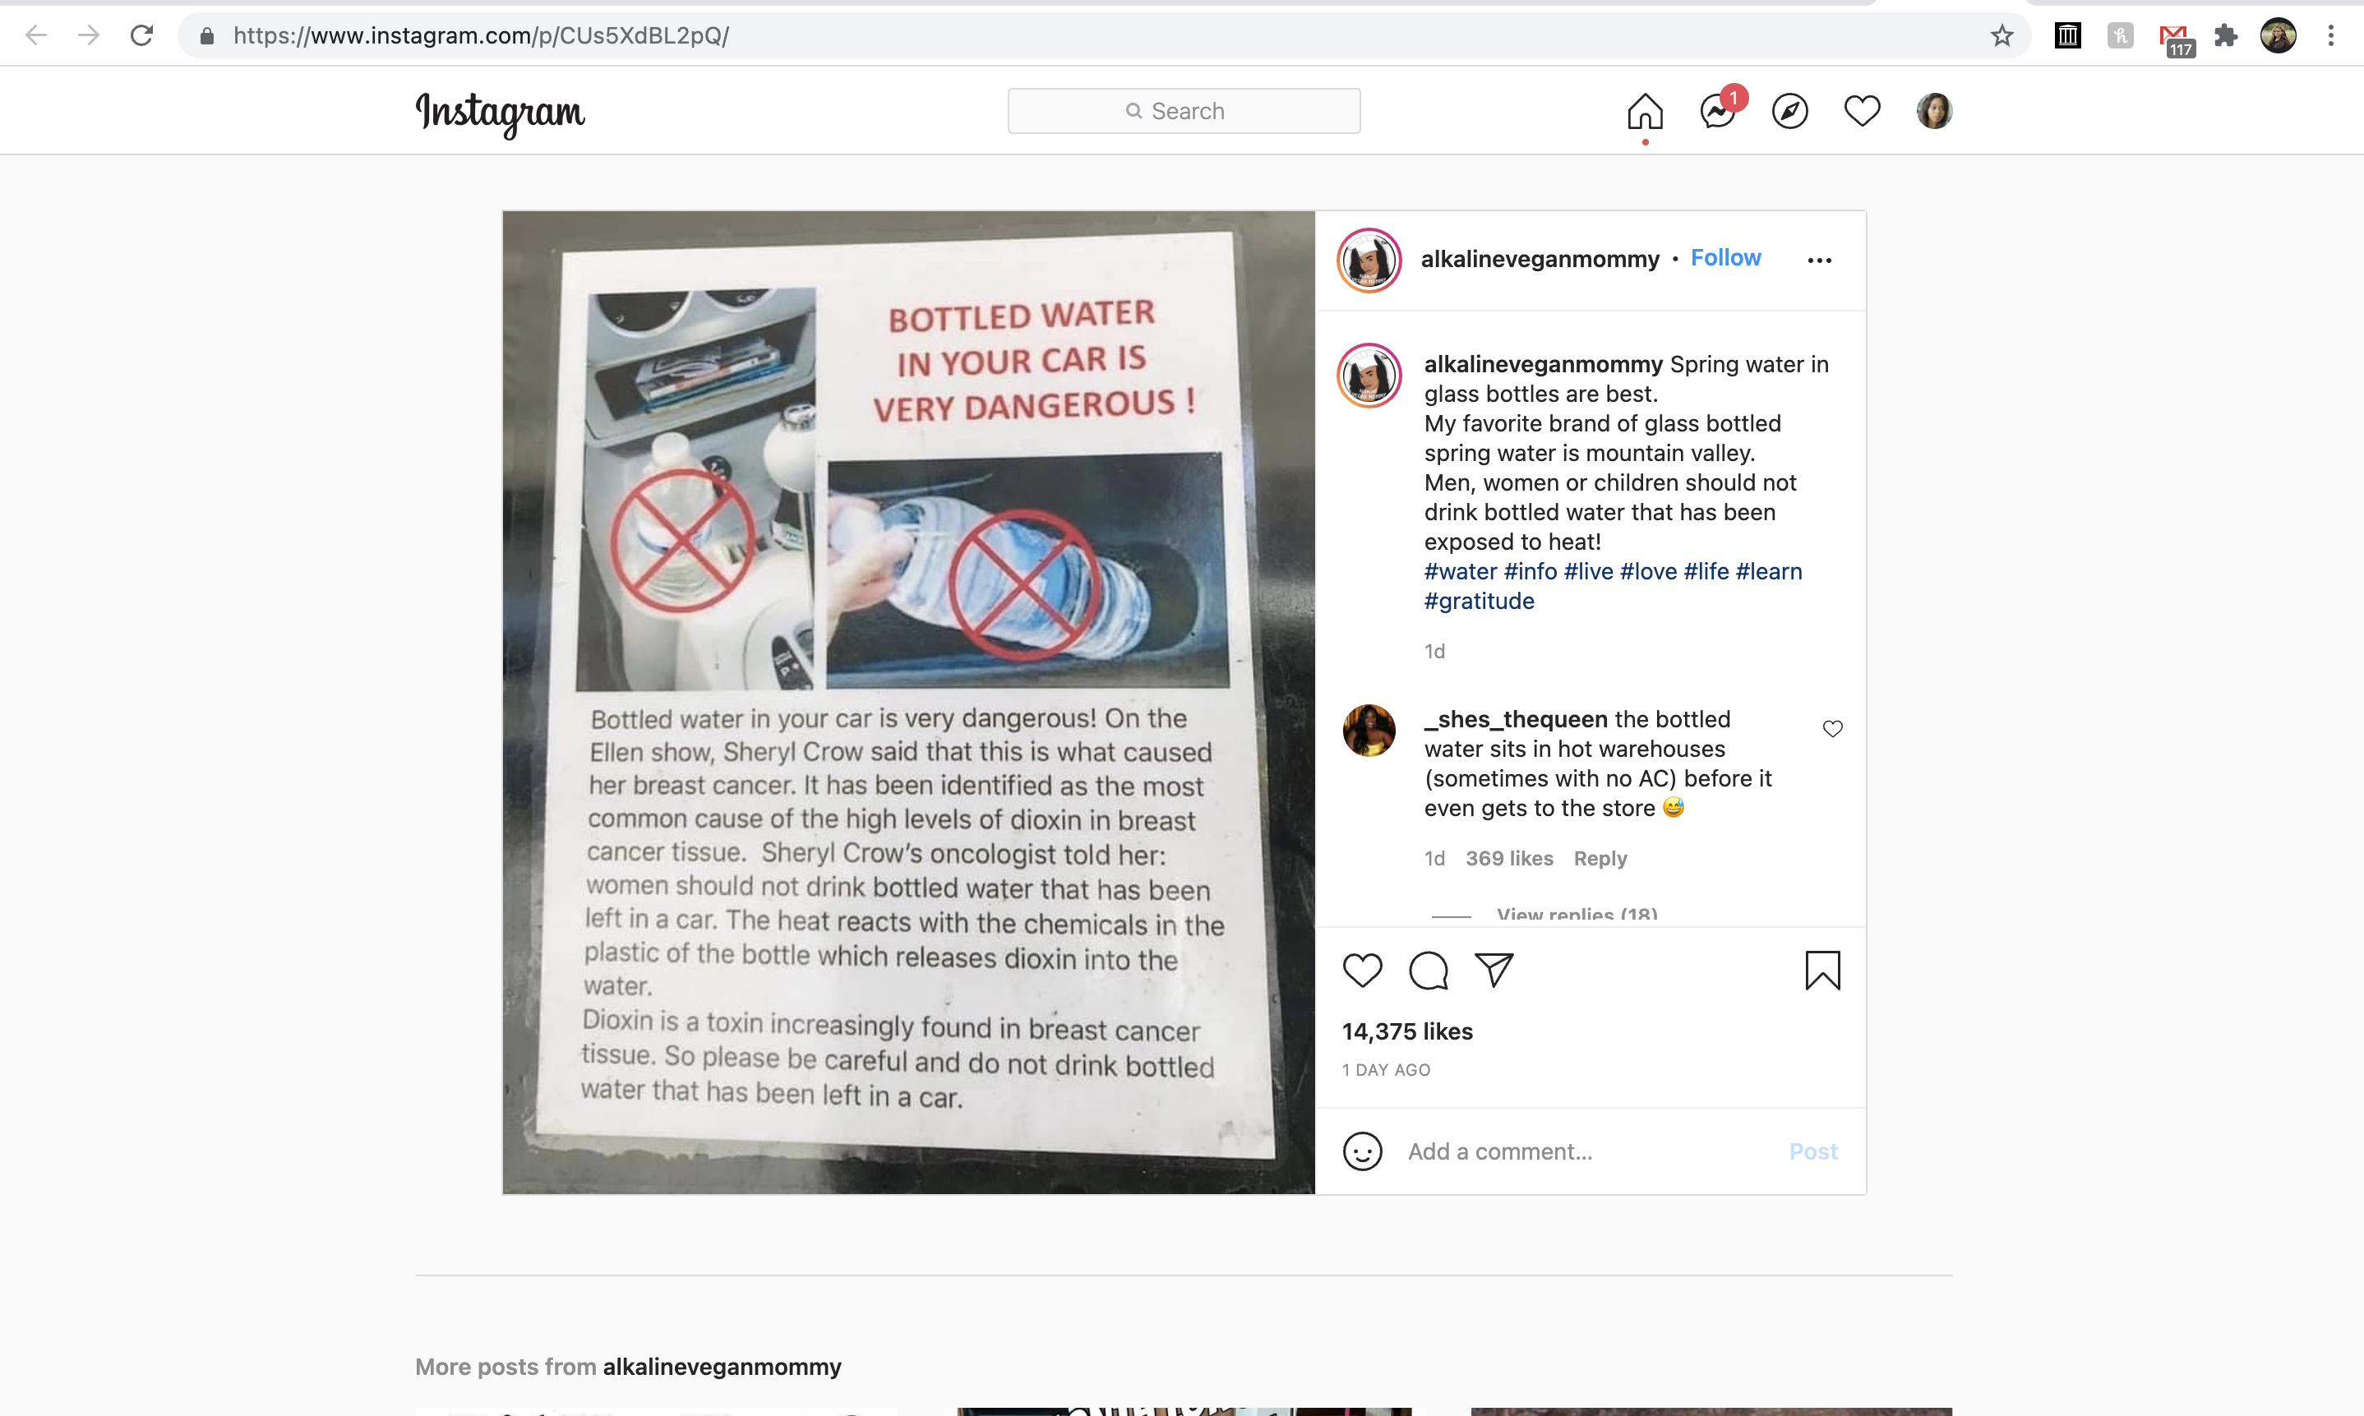This screenshot has width=2364, height=1416.
Task: Expand View replies (18)
Action: tap(1576, 913)
